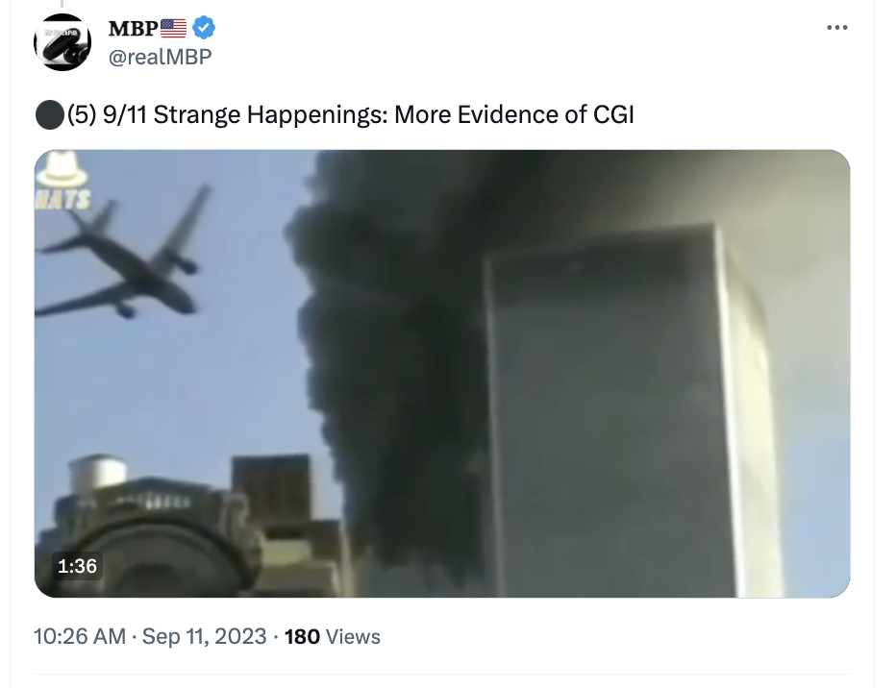
Task: Click 'More Evidence of CGI' text
Action: [514, 114]
